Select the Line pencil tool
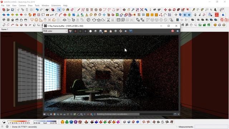The height and width of the screenshot is (129, 229). pos(79,10)
